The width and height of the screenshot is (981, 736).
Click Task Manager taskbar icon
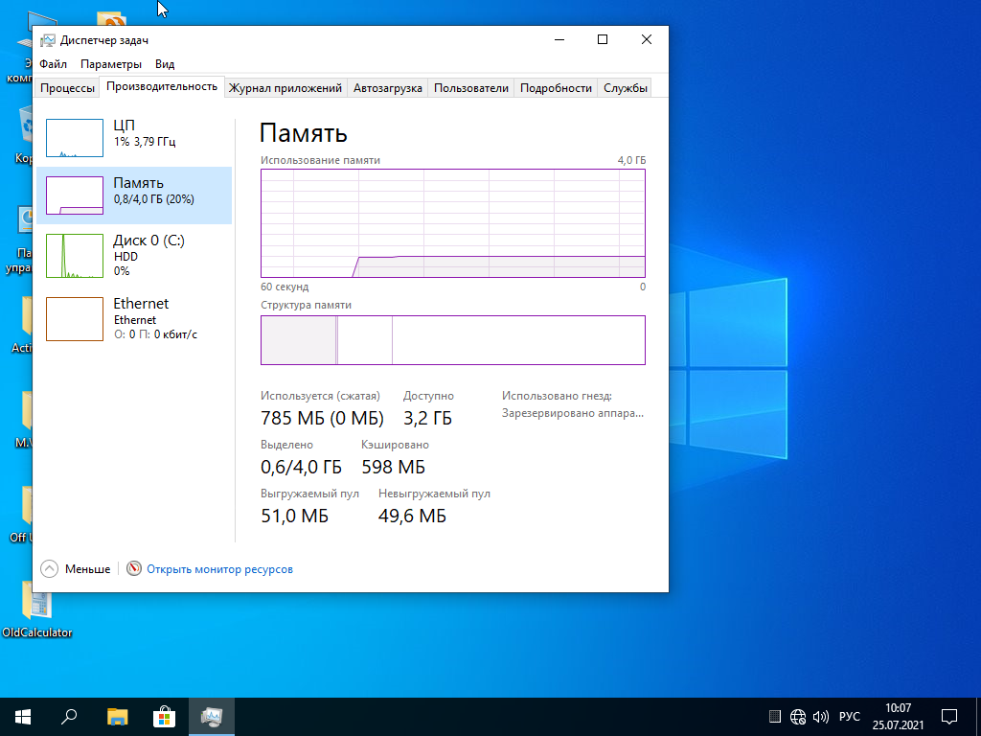[212, 717]
